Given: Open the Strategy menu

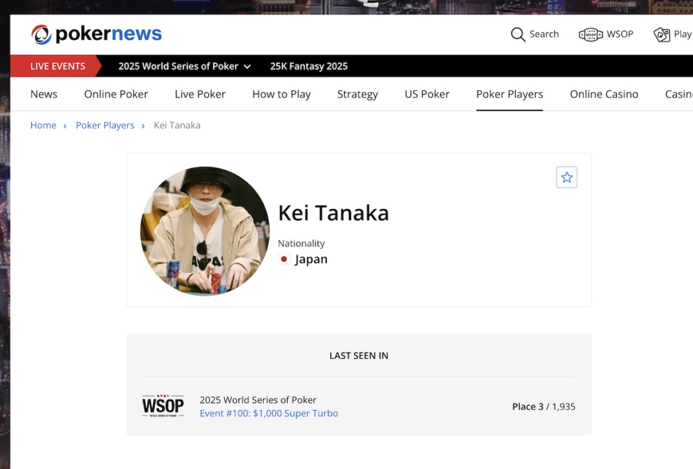Looking at the screenshot, I should (x=357, y=94).
